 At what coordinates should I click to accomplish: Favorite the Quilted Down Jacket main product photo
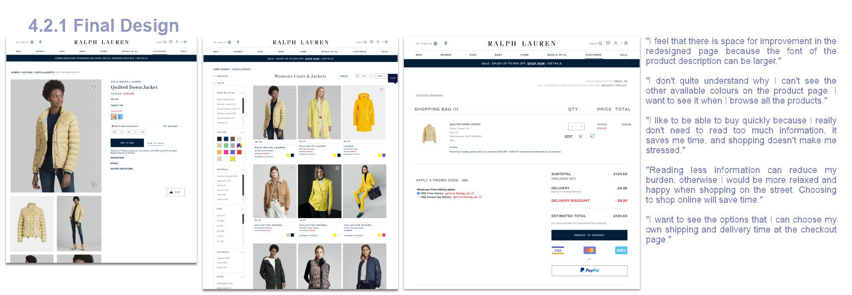pyautogui.click(x=93, y=87)
